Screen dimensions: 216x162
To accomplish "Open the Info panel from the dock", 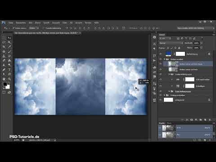I will 154,37.
